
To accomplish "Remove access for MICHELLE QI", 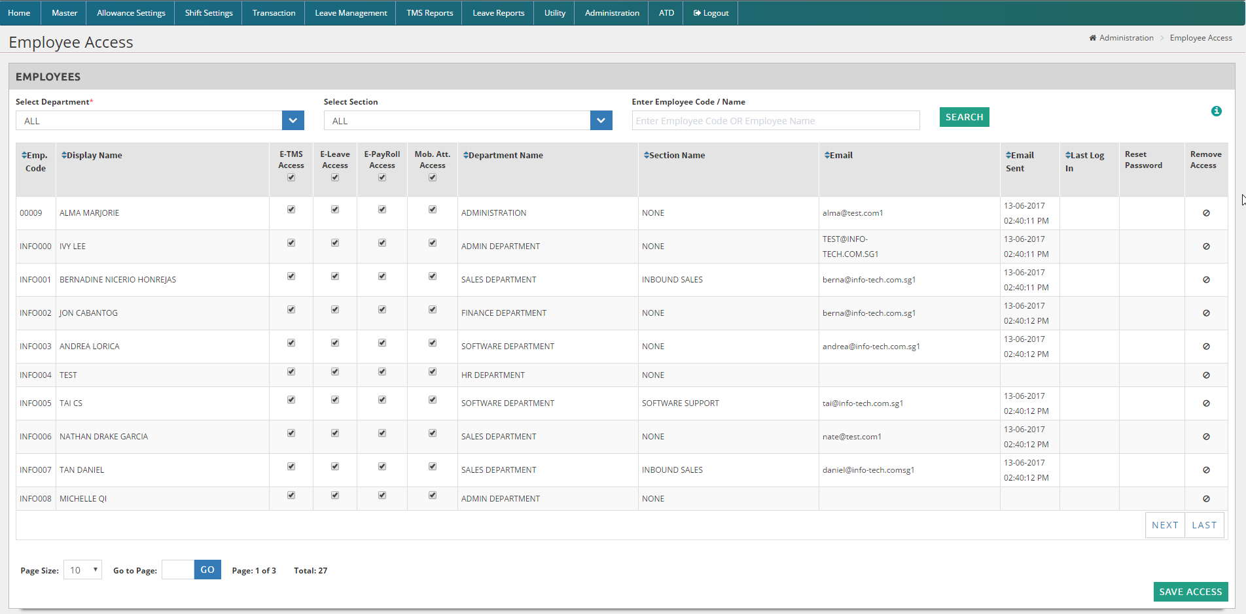I will click(x=1205, y=499).
